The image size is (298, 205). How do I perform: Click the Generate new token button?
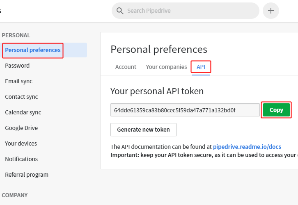coord(143,130)
